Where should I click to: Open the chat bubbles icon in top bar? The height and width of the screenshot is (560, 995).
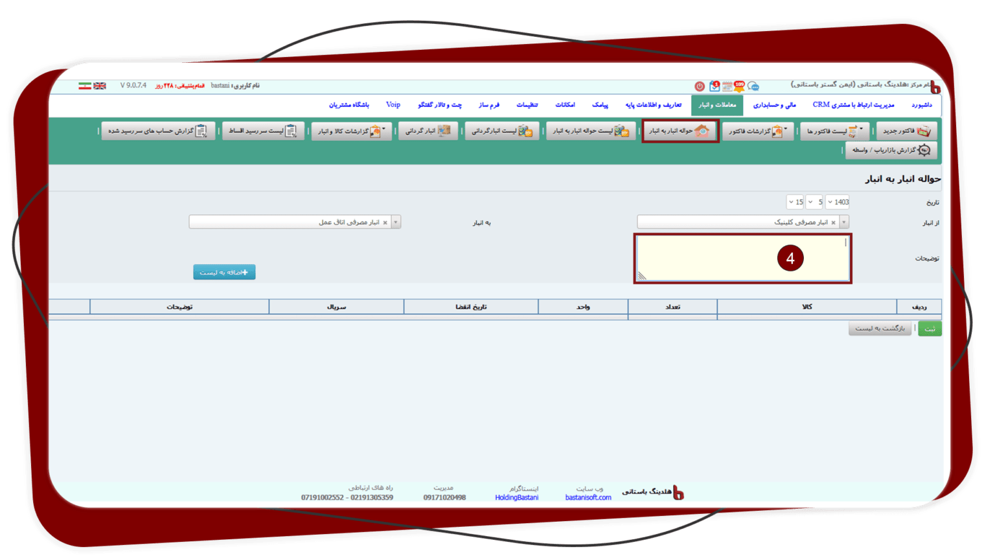coord(753,86)
